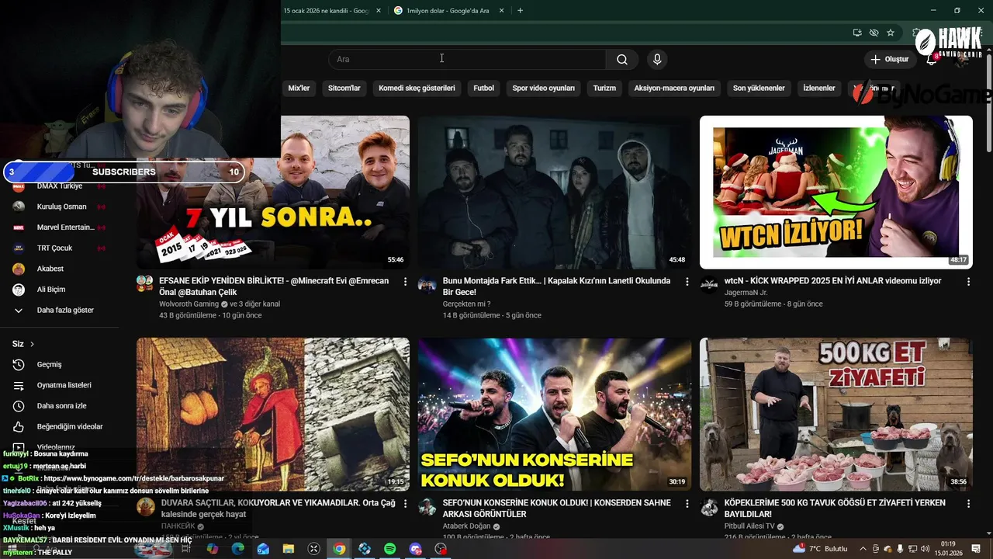Open '500 KG ET ZİYAFETİ' thumbnail
993x559 pixels.
point(836,414)
